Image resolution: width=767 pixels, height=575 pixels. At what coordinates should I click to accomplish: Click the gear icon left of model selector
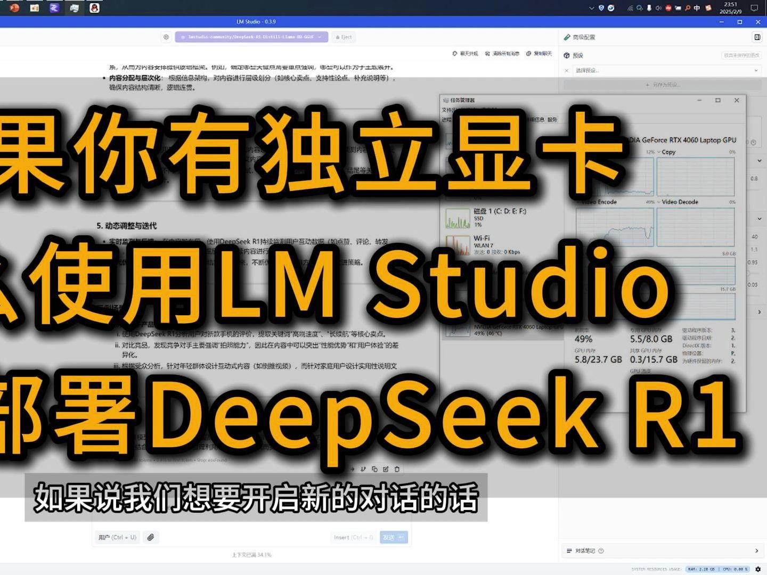(x=166, y=37)
